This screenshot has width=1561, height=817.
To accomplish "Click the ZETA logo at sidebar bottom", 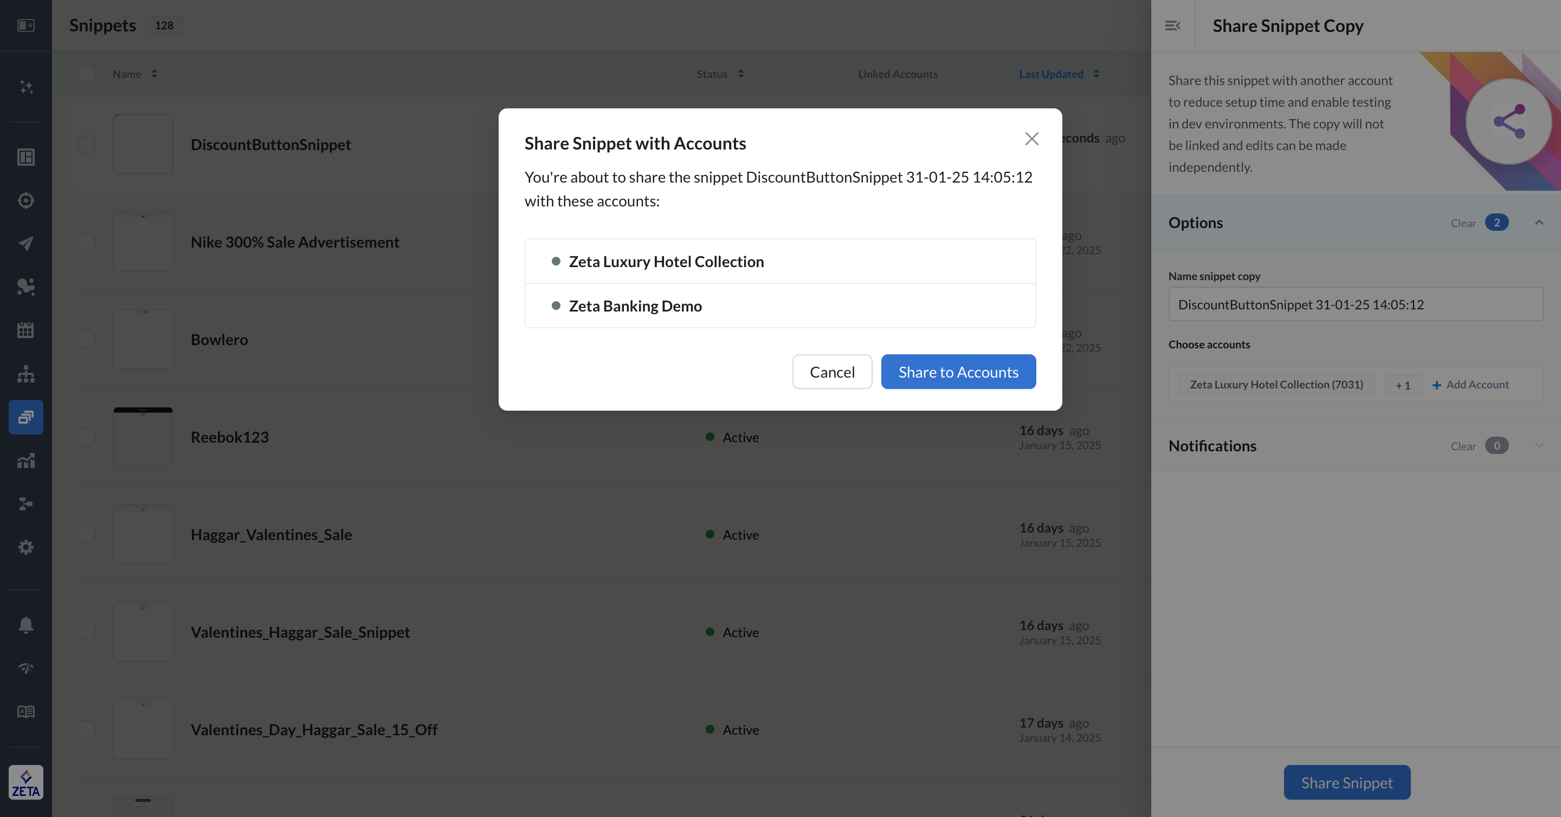I will [25, 782].
